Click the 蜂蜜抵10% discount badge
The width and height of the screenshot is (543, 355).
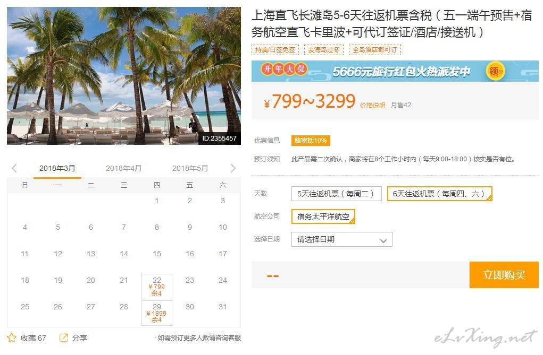[311, 140]
